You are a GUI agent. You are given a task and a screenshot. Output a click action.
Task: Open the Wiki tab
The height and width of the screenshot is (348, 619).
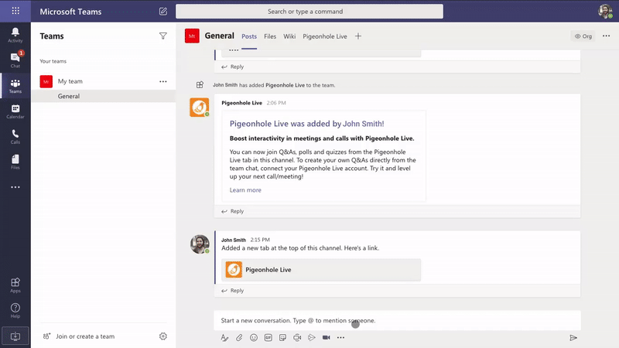point(289,36)
